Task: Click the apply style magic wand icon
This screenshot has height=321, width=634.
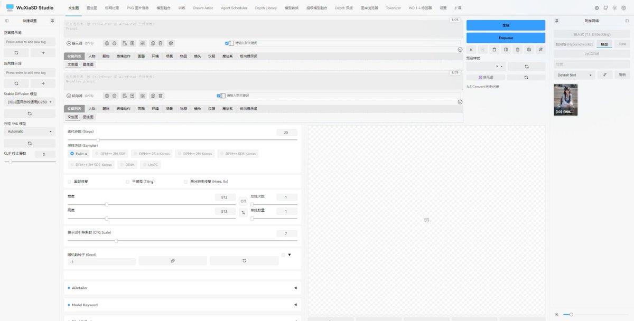Action: coord(540,49)
